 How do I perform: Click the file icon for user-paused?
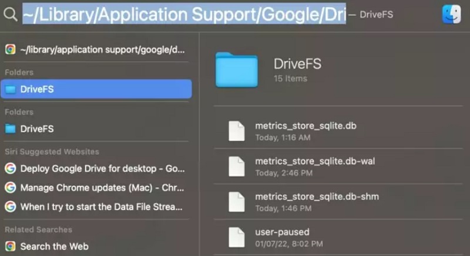coord(237,237)
